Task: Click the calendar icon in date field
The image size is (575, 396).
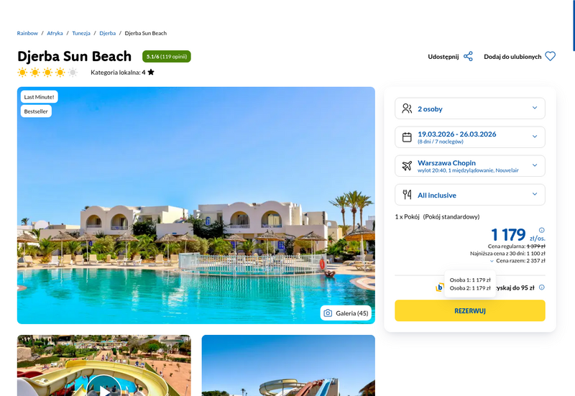Action: pyautogui.click(x=407, y=137)
